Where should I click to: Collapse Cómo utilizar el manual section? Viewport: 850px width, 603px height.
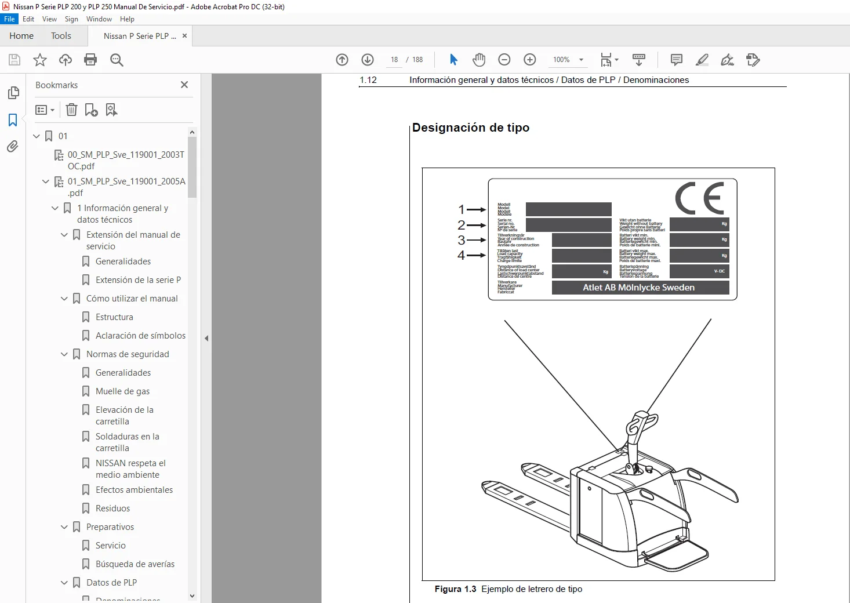[64, 299]
